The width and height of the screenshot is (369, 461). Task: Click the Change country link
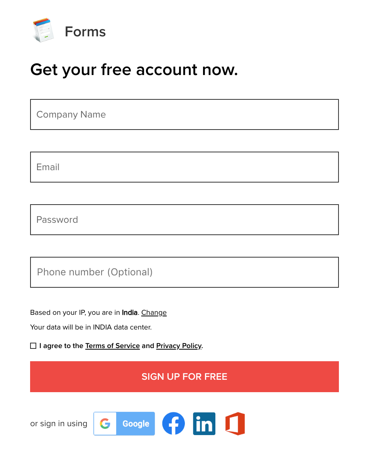click(x=154, y=312)
